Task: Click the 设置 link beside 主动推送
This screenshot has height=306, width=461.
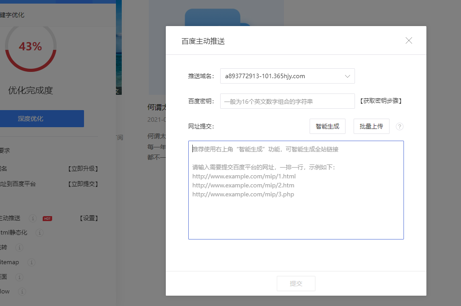Action: coord(89,218)
